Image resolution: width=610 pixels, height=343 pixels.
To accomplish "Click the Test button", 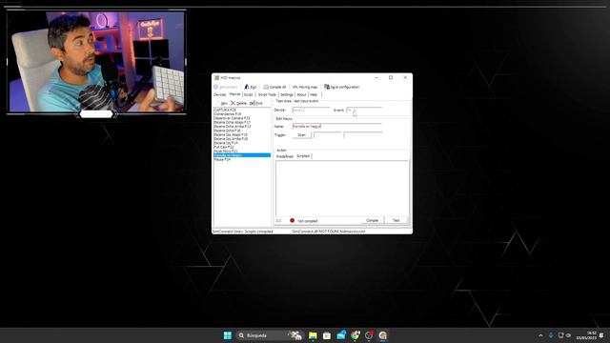I will [396, 220].
